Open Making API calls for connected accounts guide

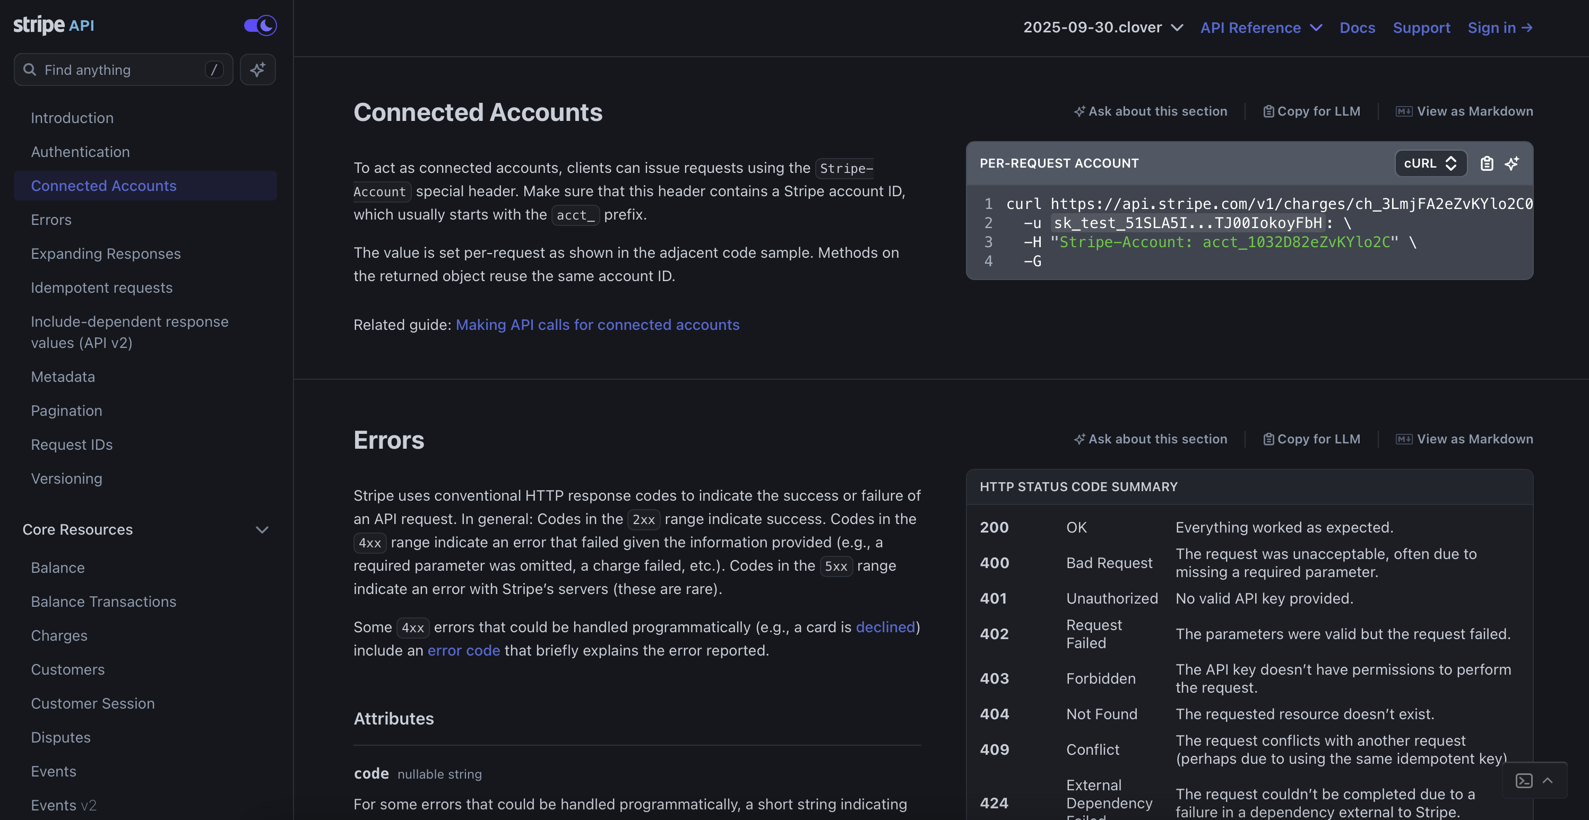pyautogui.click(x=597, y=325)
